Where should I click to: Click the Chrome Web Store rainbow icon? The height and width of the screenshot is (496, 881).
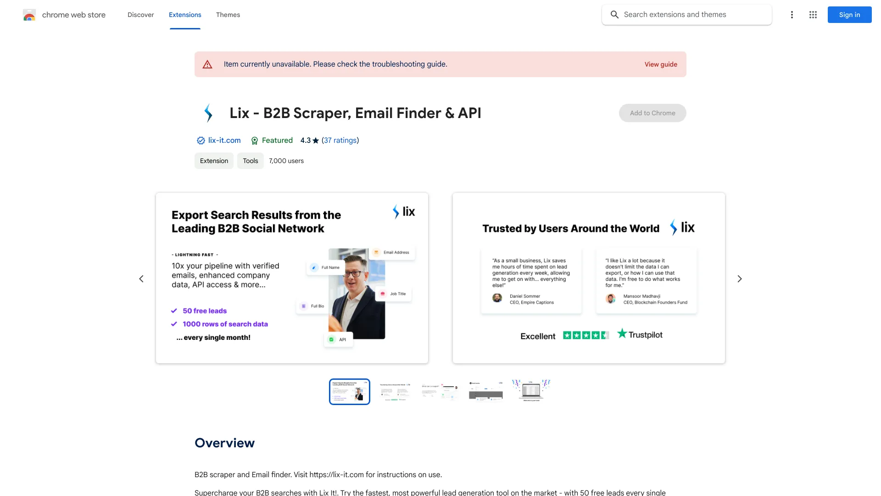(29, 15)
